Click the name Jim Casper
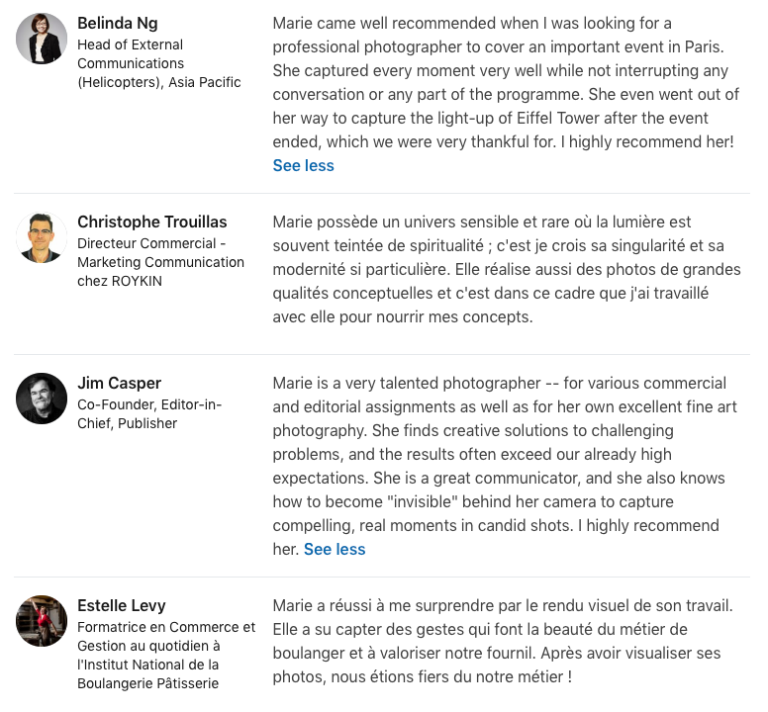This screenshot has height=712, width=768. [119, 383]
